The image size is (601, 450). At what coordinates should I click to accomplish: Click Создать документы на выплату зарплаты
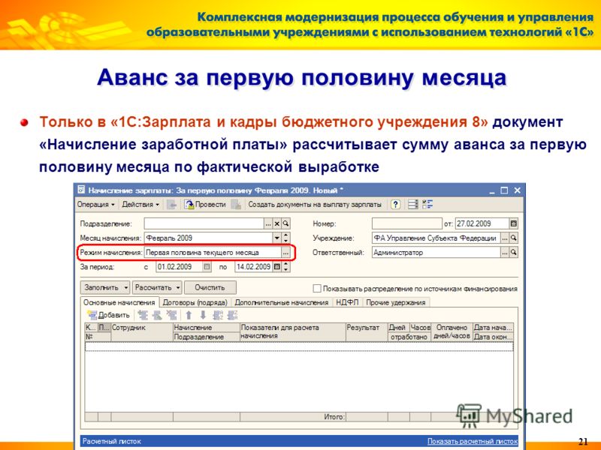(x=315, y=205)
